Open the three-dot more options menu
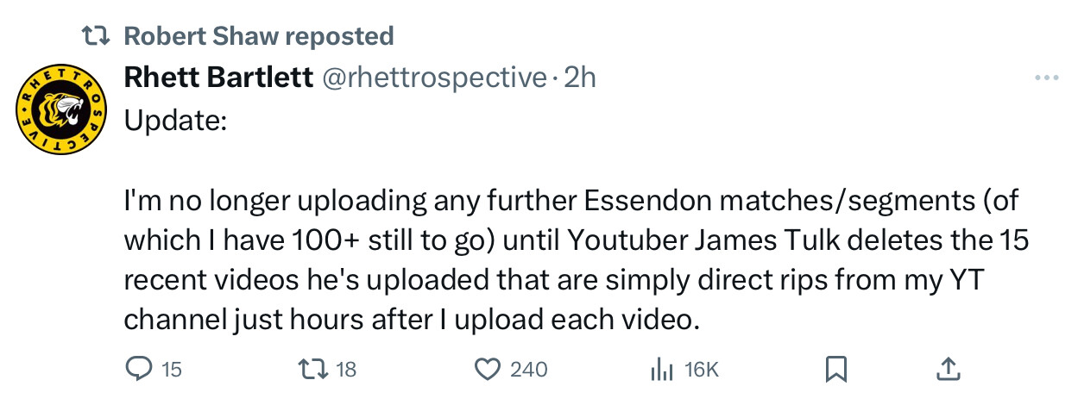Image resolution: width=1078 pixels, height=405 pixels. click(x=1046, y=78)
